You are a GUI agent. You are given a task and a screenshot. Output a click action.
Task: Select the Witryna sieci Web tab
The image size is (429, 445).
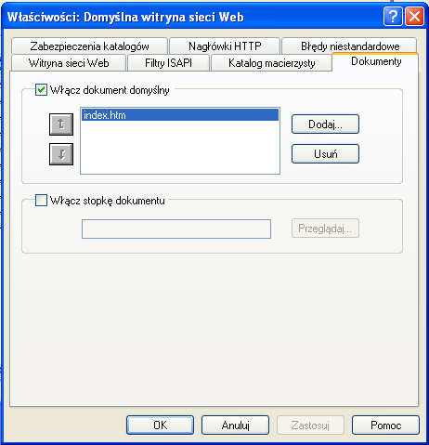69,63
